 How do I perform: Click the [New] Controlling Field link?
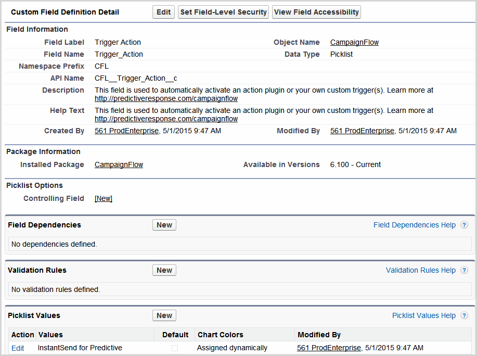click(x=104, y=198)
